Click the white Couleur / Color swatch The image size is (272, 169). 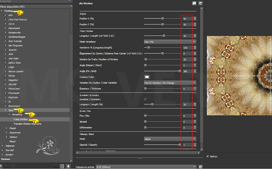[x=147, y=77]
